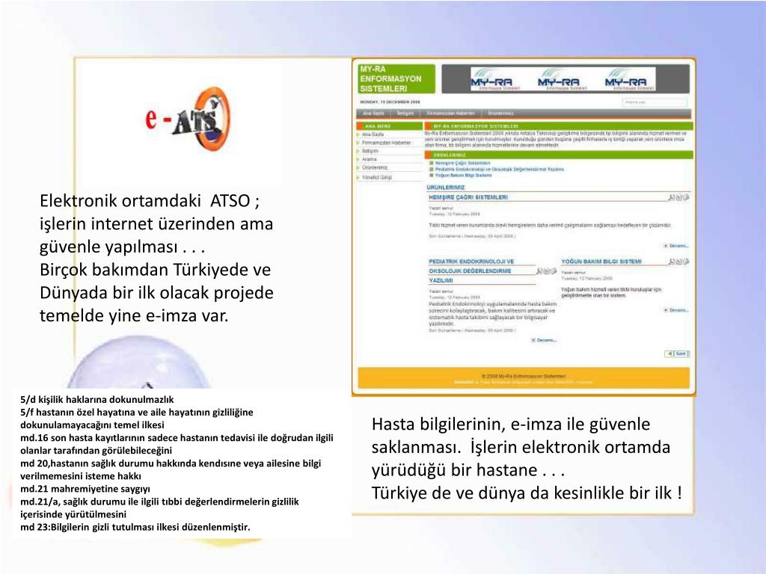Click Devamı link under Yoğun Bakım Bilgi Sistemi
The height and width of the screenshot is (574, 766).
tap(676, 310)
